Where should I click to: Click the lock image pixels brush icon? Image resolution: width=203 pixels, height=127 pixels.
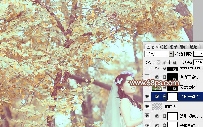[164, 62]
